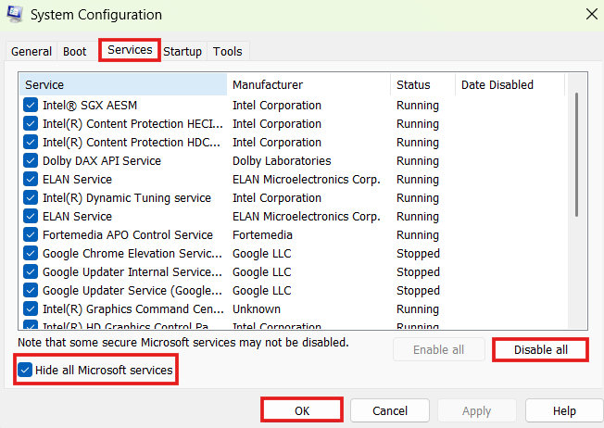Uncheck Intel(R) Content Protection HDC service

click(x=31, y=142)
